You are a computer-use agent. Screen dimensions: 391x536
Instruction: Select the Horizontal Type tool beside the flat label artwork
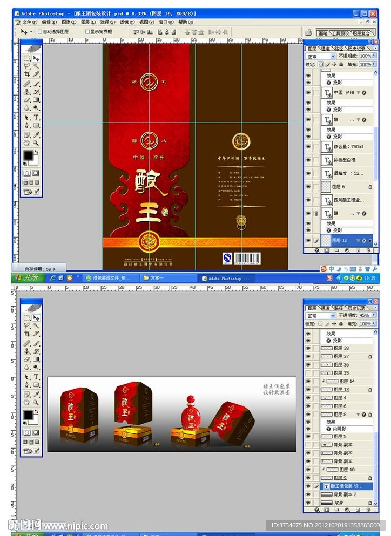pyautogui.click(x=36, y=117)
